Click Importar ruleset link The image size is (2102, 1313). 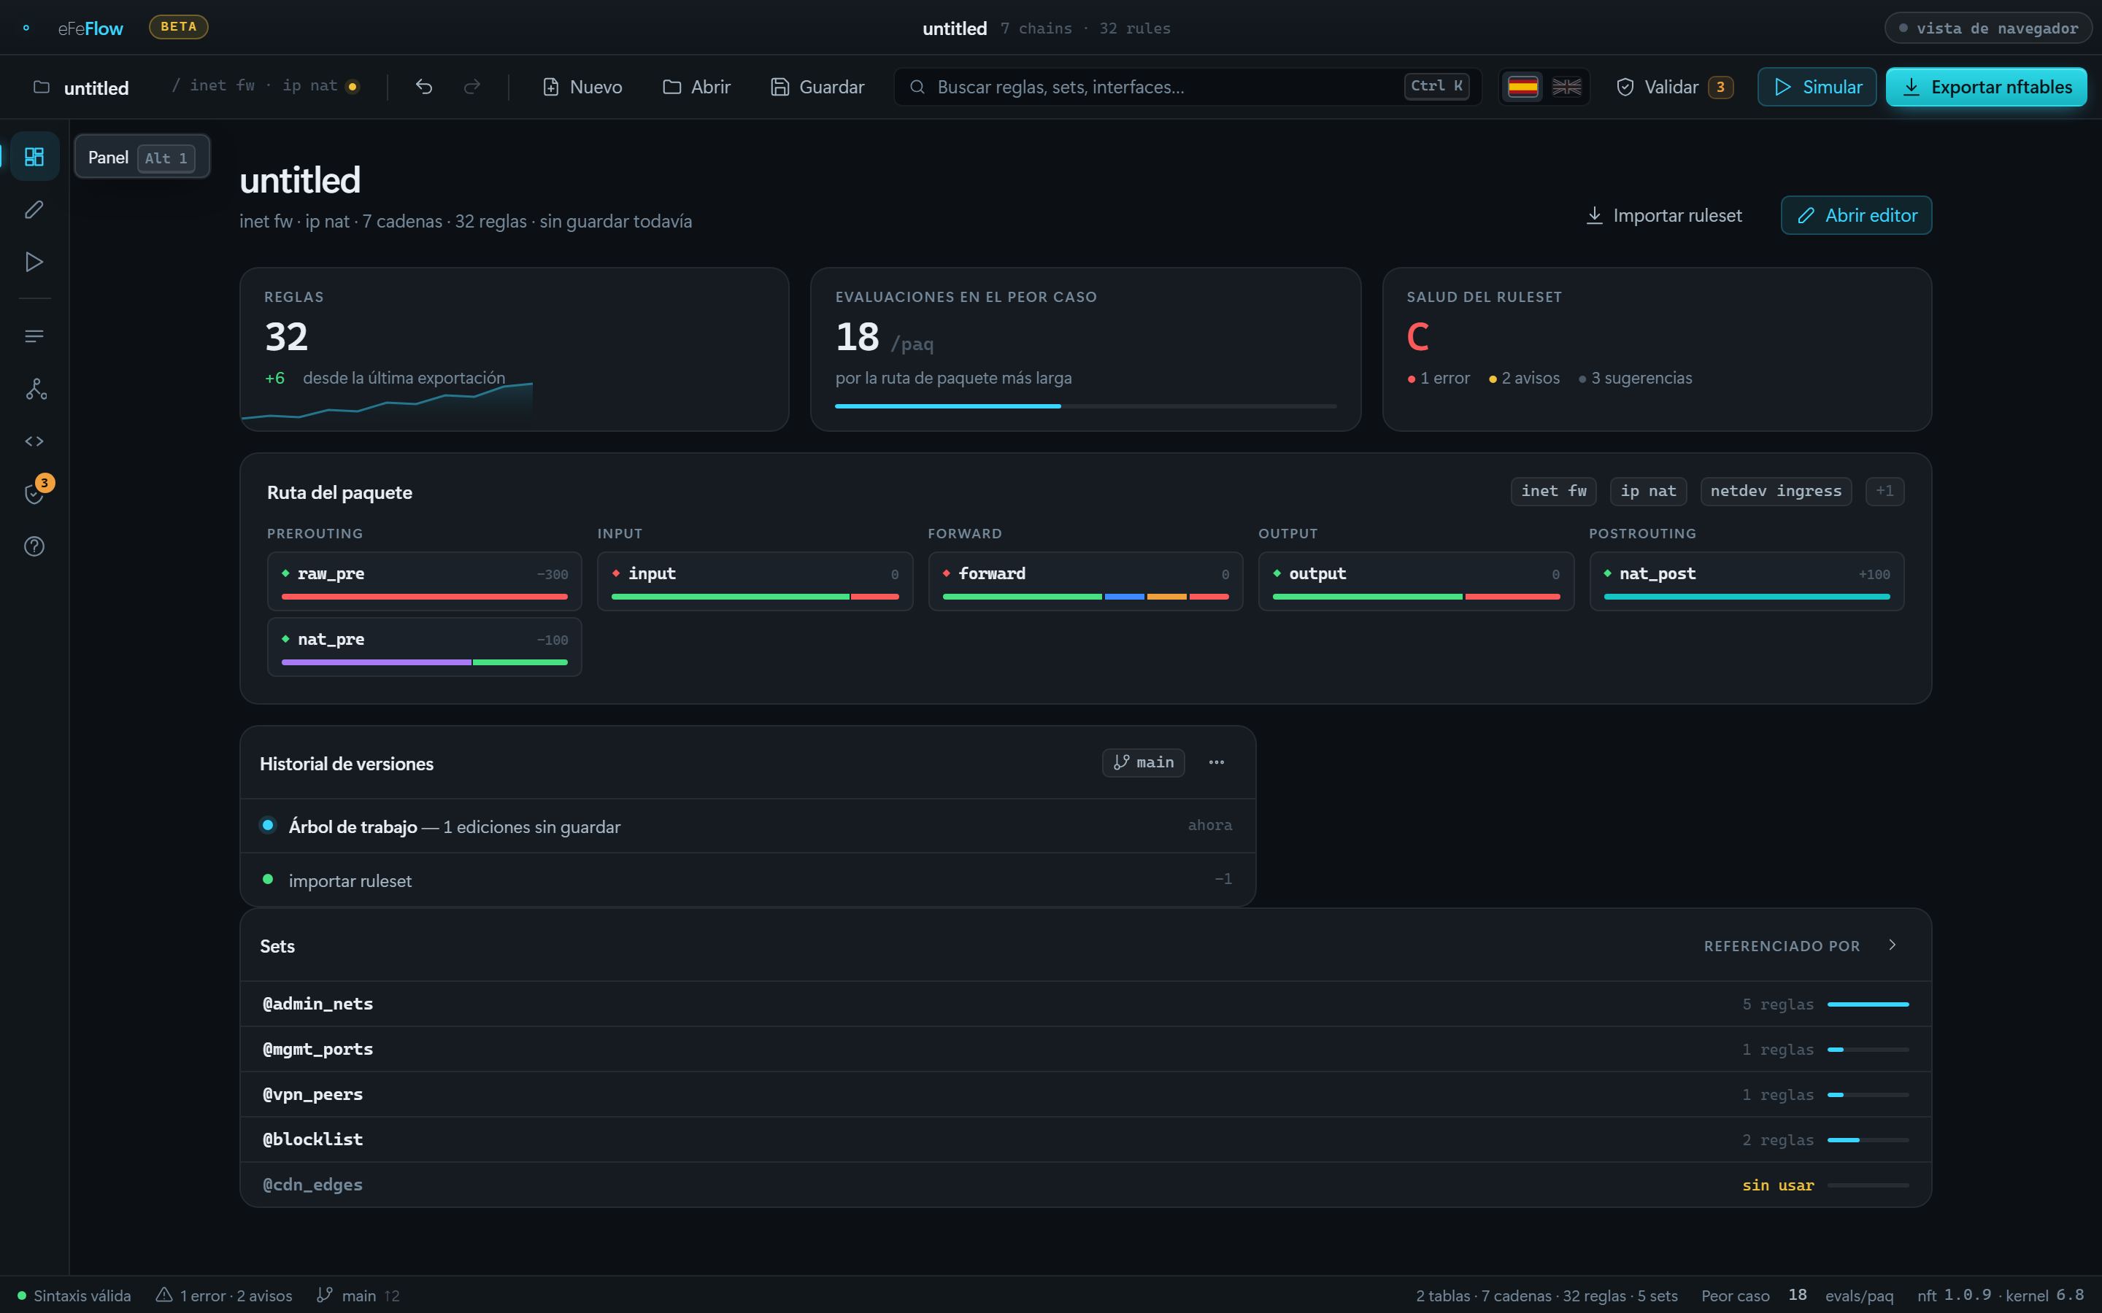(1663, 215)
